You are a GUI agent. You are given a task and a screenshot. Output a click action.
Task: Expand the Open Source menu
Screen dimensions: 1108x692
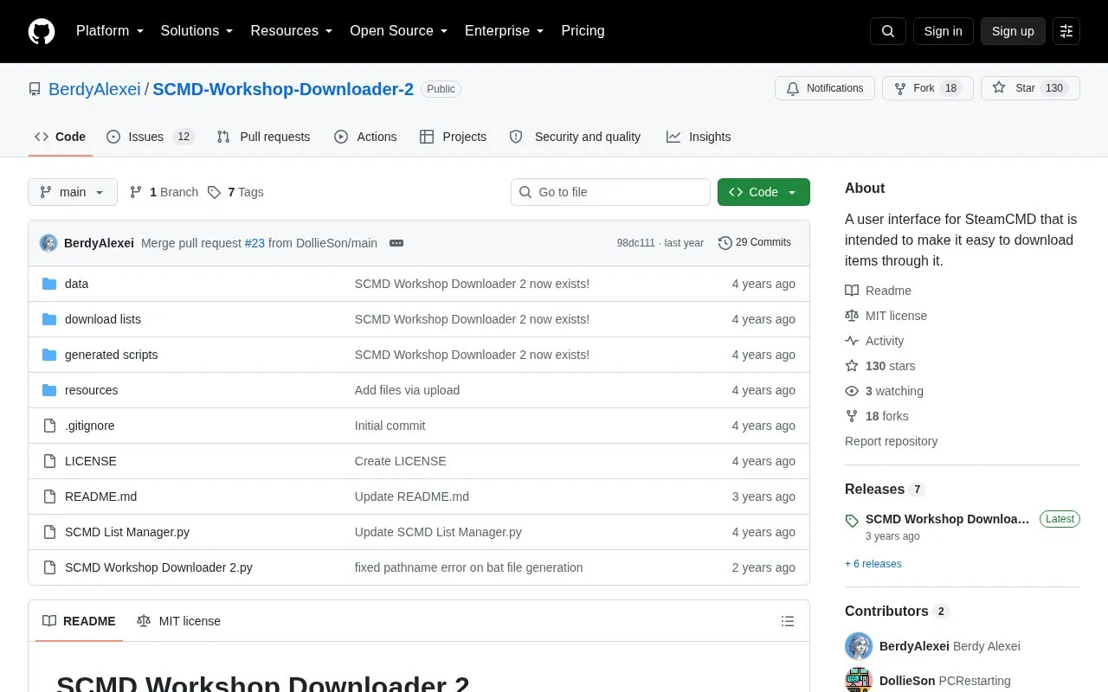[398, 31]
